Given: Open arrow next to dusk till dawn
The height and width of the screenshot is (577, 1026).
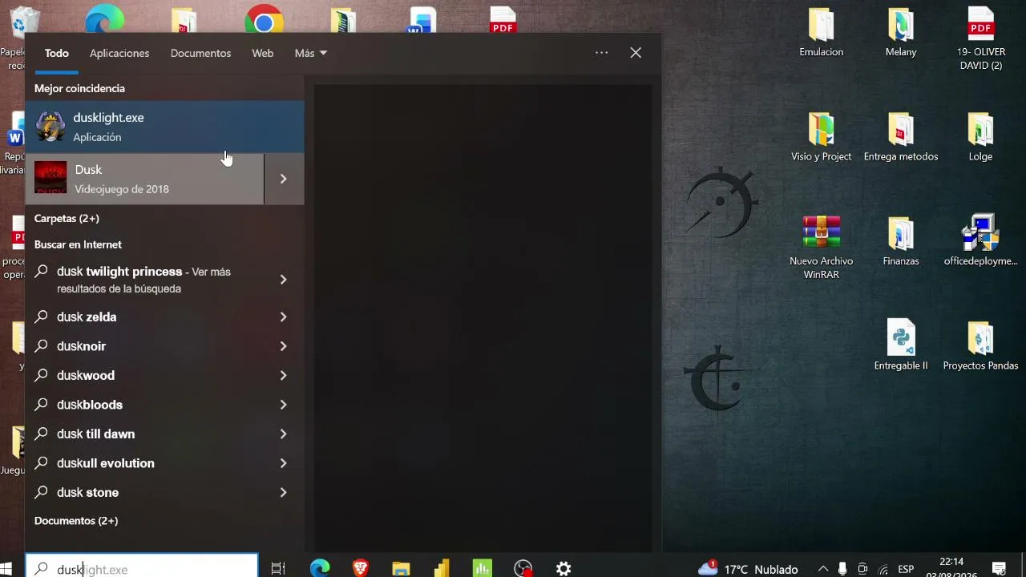Looking at the screenshot, I should click(284, 434).
